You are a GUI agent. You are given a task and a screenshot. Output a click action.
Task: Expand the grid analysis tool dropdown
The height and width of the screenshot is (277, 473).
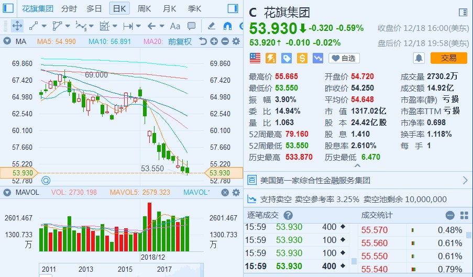[x=115, y=26]
